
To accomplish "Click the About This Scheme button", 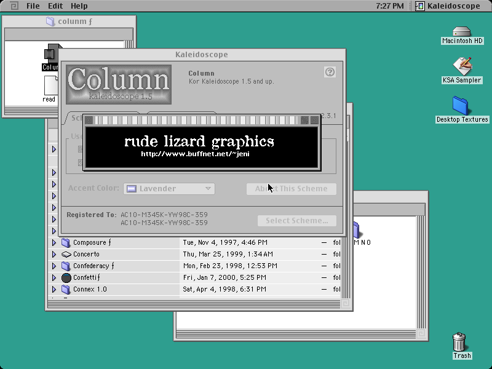I will 291,189.
